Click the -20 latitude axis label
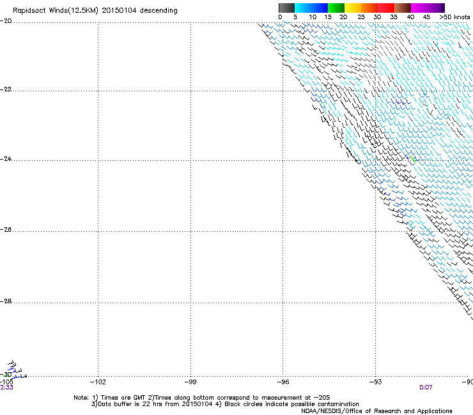This screenshot has height=415, width=473. click(6, 21)
